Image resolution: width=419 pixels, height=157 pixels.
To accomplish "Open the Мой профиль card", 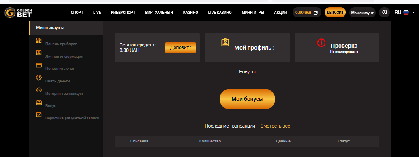I will click(247, 48).
